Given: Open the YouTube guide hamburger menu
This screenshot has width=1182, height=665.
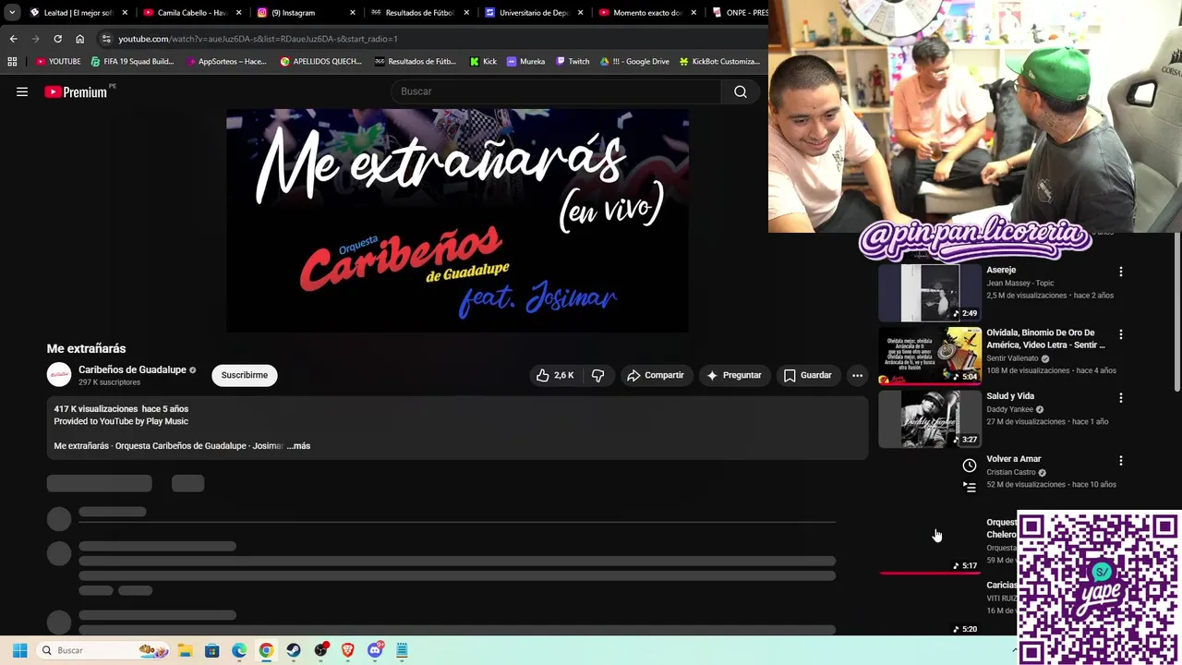Looking at the screenshot, I should (22, 91).
